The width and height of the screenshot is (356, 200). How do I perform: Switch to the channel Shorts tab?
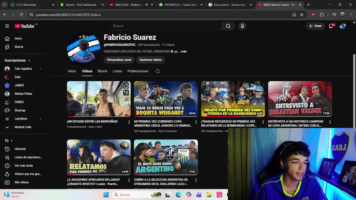[x=102, y=71]
